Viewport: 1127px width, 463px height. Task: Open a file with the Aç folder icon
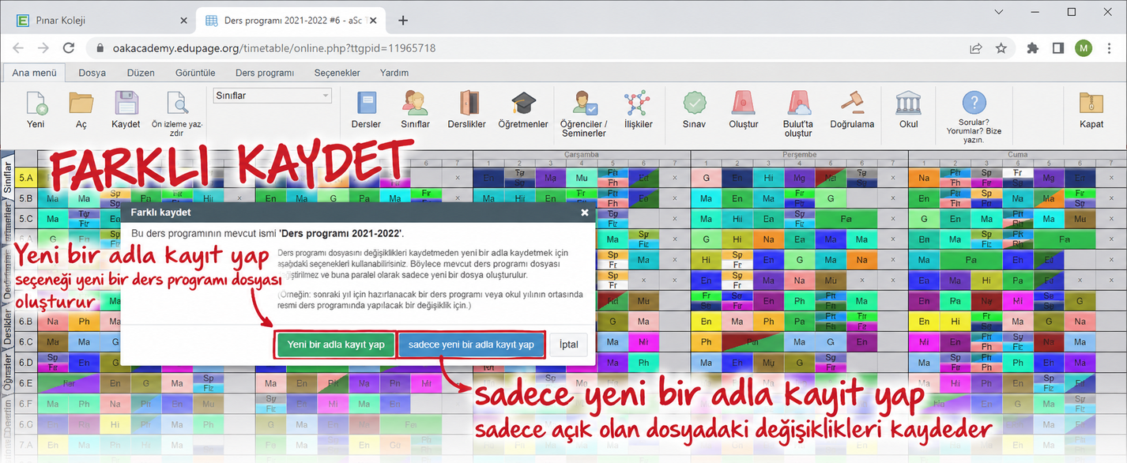pyautogui.click(x=81, y=104)
